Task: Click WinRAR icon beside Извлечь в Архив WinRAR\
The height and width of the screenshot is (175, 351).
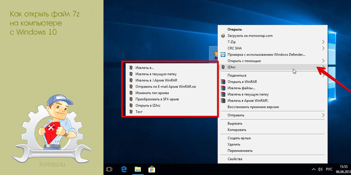Action: click(223, 101)
